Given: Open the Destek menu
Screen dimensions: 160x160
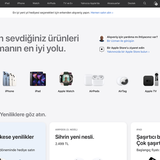Looking at the screenshot, I should (132, 3).
